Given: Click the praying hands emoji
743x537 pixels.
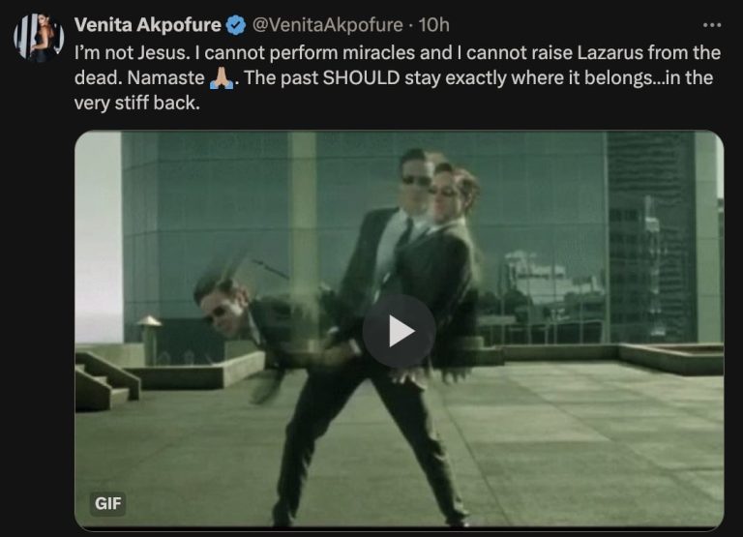Looking at the screenshot, I should (222, 78).
